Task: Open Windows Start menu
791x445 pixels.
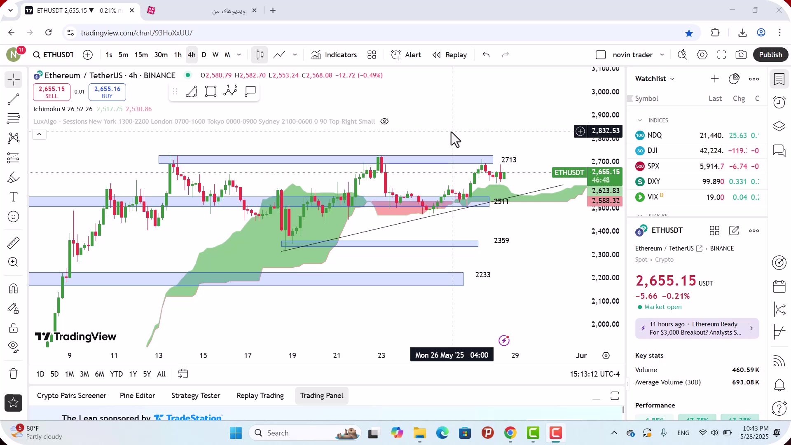Action: coord(236,433)
